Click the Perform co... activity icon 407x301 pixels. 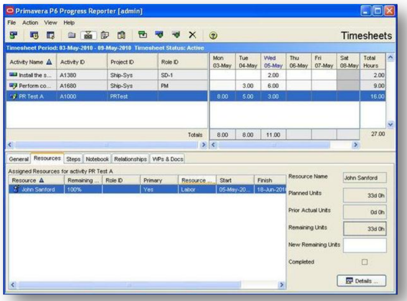[x=13, y=86]
